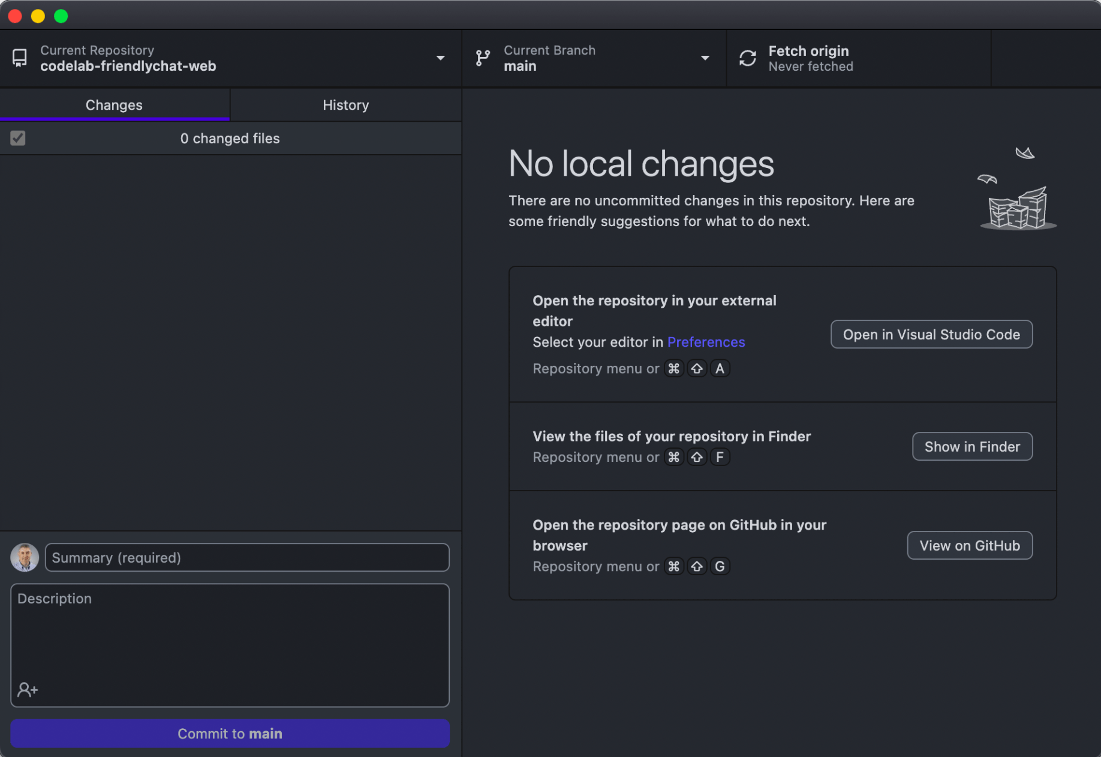This screenshot has height=757, width=1101.
Task: Click the yellow minimize window button
Action: (x=38, y=16)
